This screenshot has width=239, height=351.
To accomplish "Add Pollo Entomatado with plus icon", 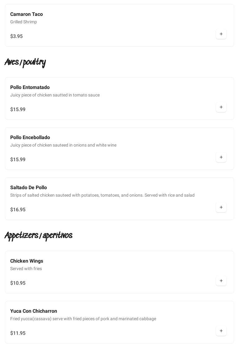I will coord(221,107).
